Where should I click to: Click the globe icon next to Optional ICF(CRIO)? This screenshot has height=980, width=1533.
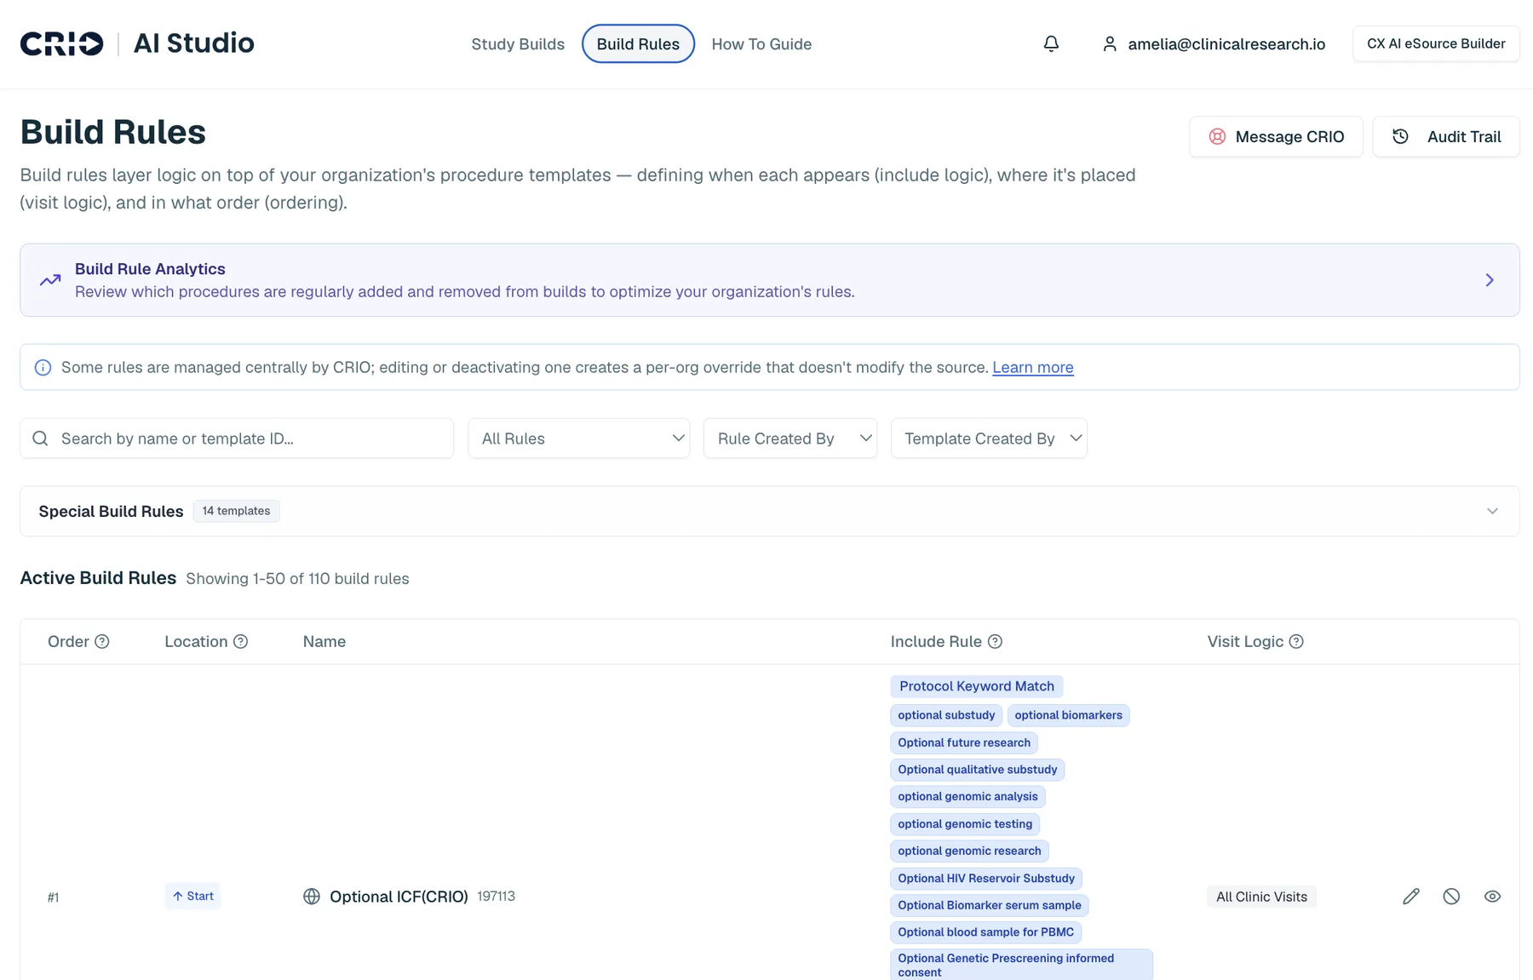(x=312, y=897)
